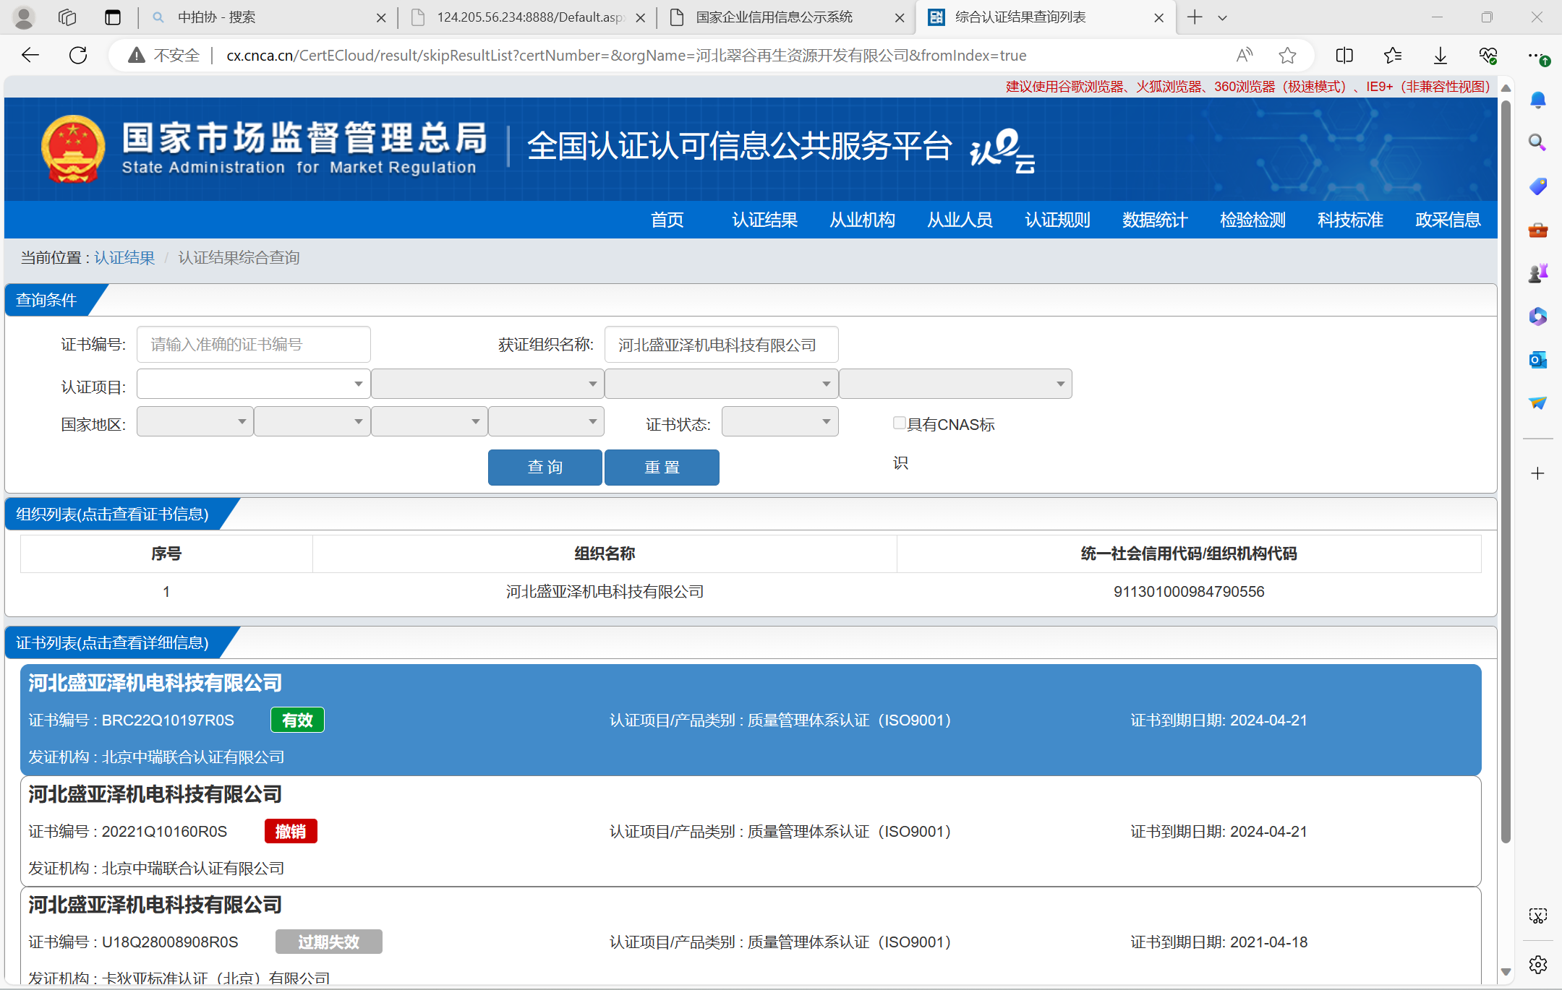Click the plus icon to customize sidebar
This screenshot has width=1562, height=990.
click(x=1538, y=473)
